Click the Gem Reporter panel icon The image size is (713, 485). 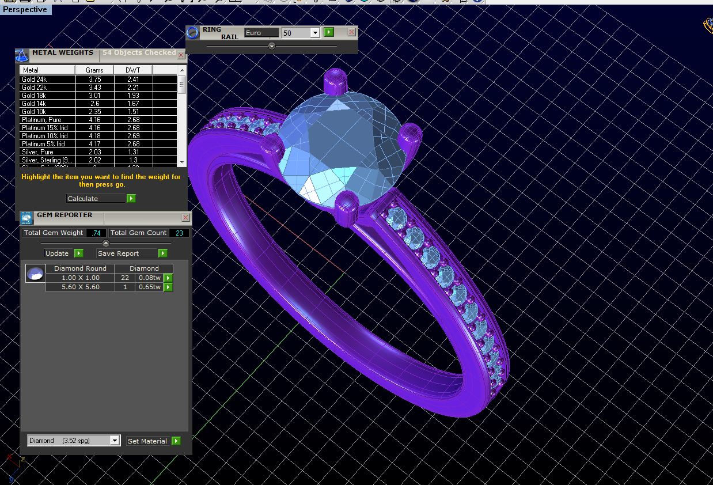pyautogui.click(x=26, y=218)
